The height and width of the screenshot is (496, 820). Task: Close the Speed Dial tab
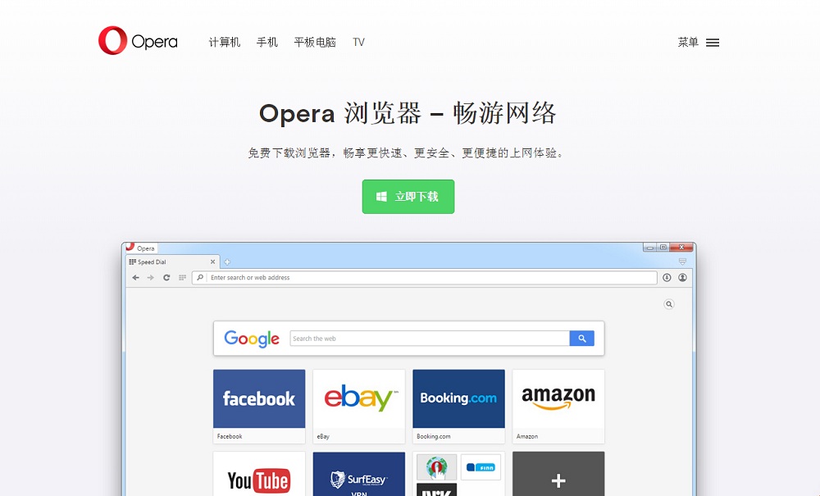point(213,262)
